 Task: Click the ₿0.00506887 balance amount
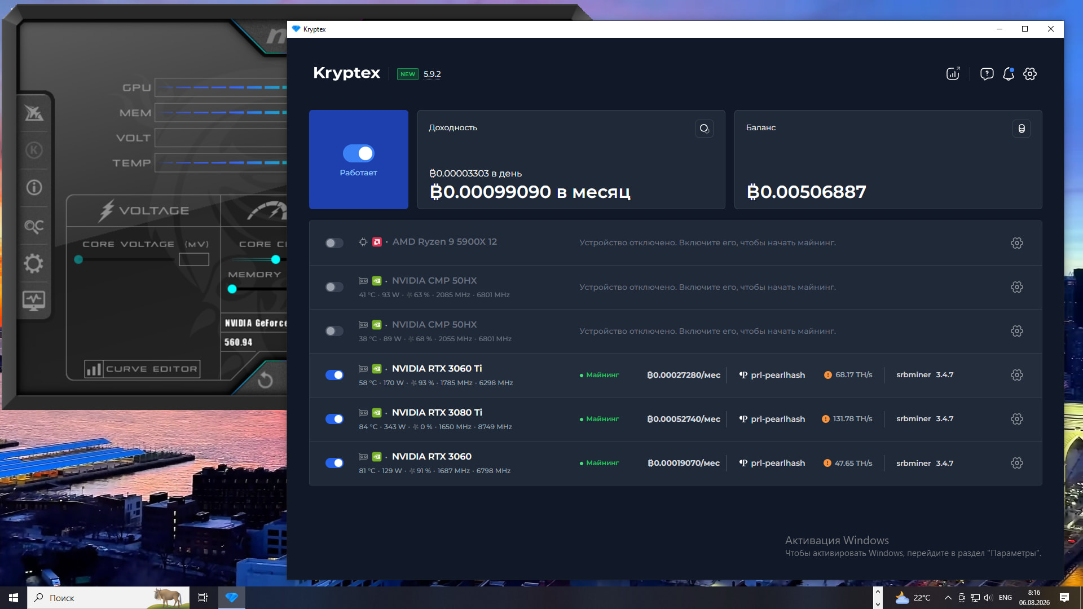pyautogui.click(x=807, y=192)
